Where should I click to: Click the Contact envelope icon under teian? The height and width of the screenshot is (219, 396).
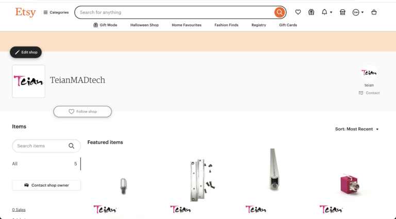(361, 93)
